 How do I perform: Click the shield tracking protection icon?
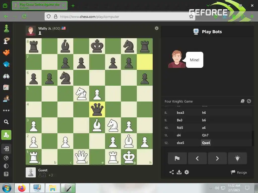pos(49,17)
